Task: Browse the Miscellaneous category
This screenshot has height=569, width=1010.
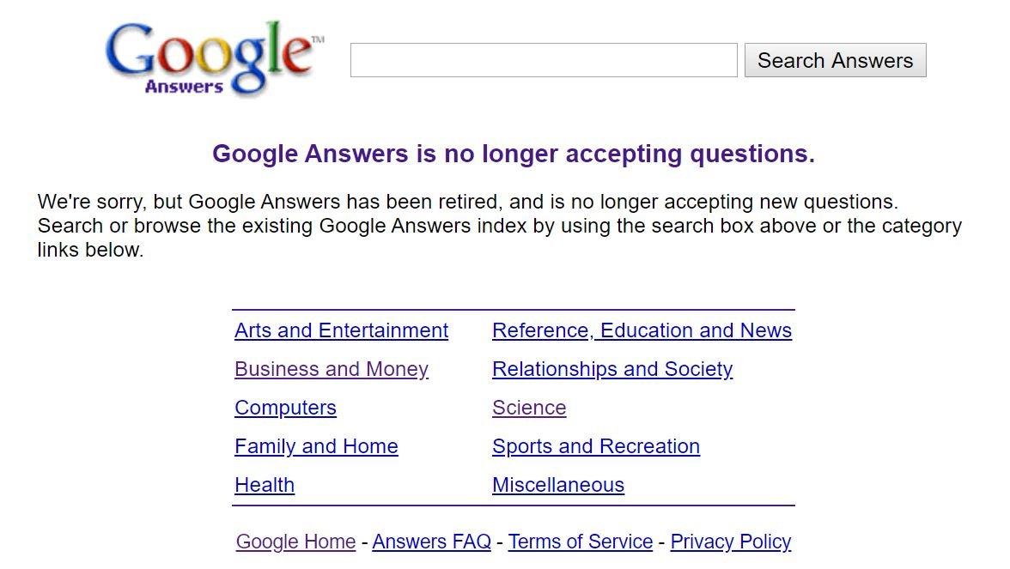Action: tap(557, 485)
